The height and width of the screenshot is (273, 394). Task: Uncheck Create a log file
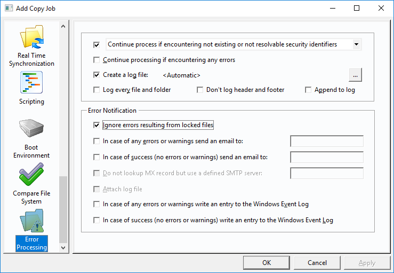coord(97,75)
